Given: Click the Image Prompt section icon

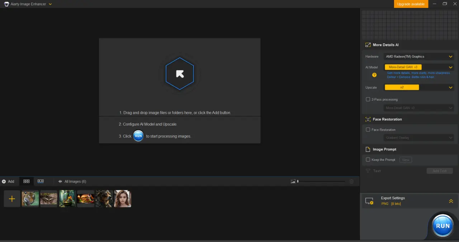Looking at the screenshot, I should coord(368,149).
